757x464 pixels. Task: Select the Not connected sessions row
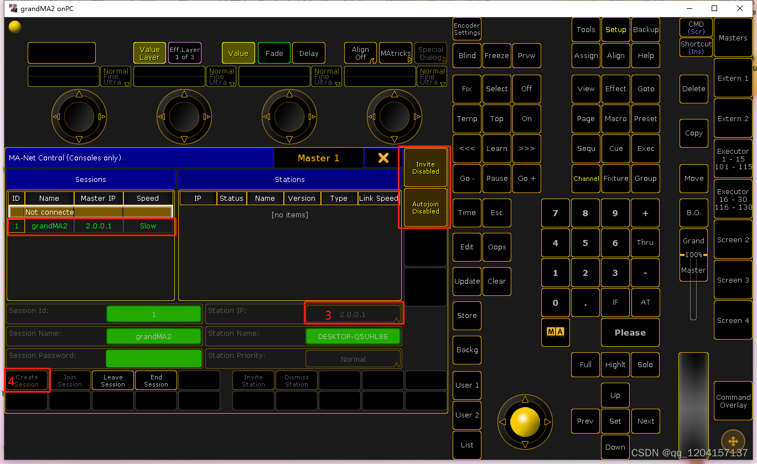pos(91,212)
